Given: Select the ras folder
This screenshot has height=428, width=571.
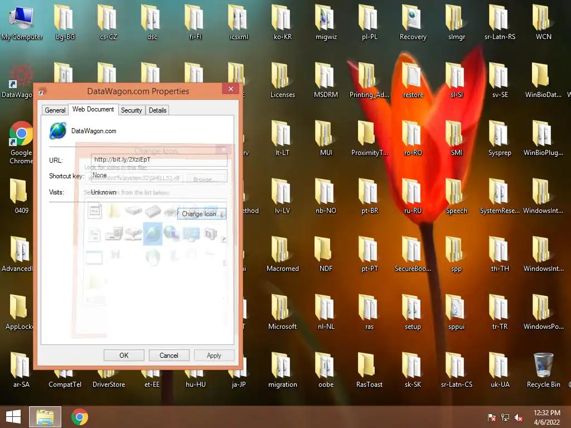Looking at the screenshot, I should 369,312.
